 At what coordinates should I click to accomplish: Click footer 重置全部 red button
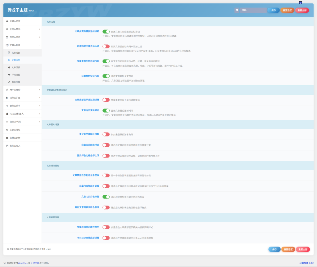303,249
